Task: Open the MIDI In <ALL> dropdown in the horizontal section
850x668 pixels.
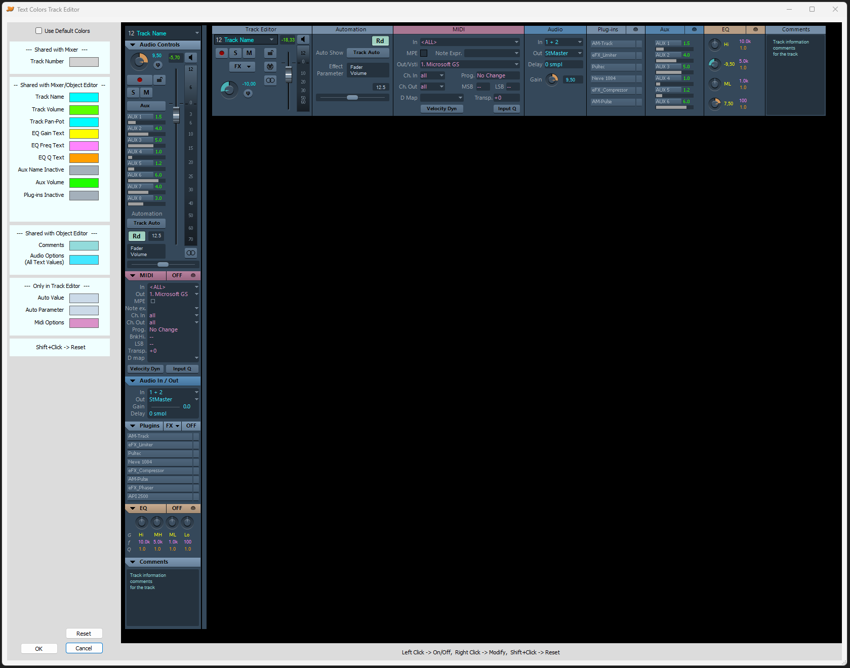Action: [469, 42]
